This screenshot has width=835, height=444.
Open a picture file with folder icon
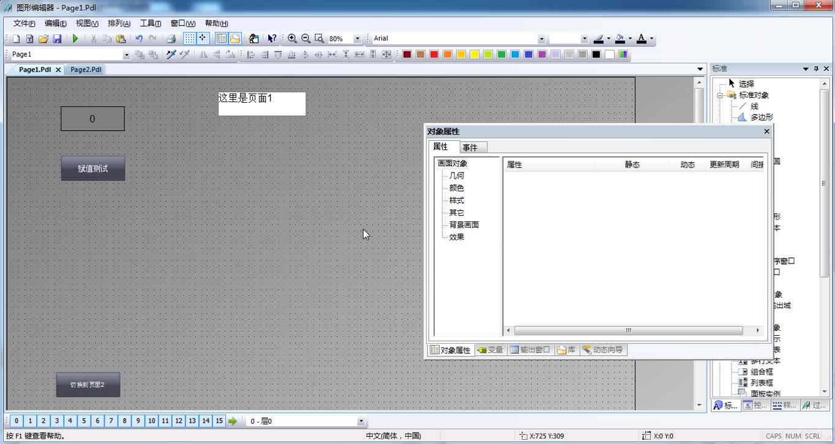tap(43, 39)
